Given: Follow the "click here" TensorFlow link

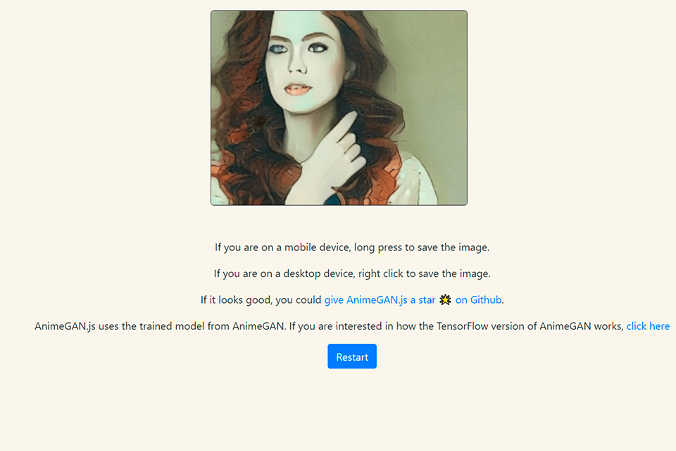Looking at the screenshot, I should (x=648, y=326).
